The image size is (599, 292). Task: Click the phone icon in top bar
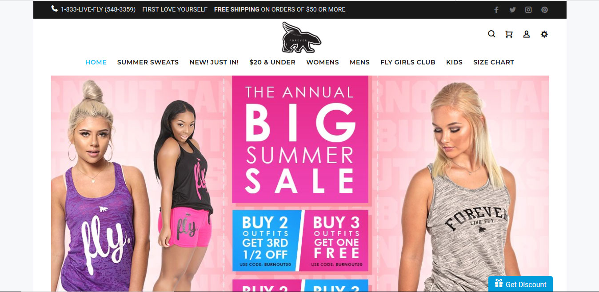(55, 9)
